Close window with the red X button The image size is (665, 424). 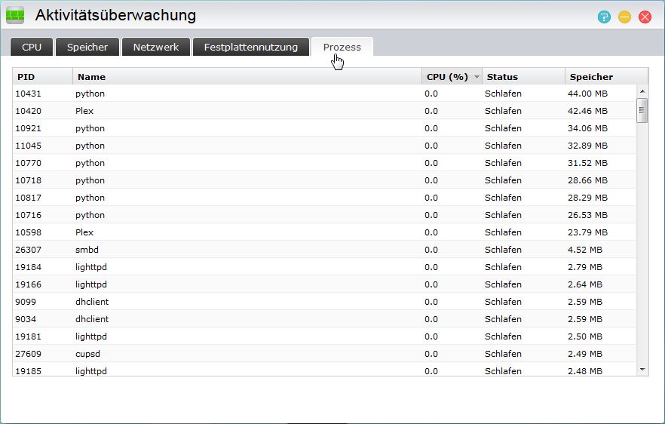(x=645, y=17)
